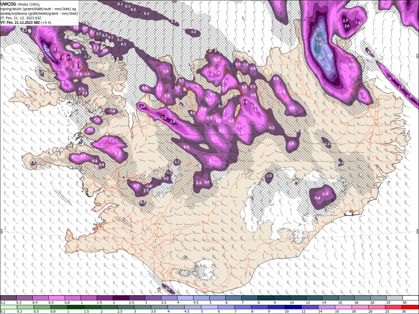This screenshot has width=419, height=314.
Task: Select the 4.1 value in the Westfjords
Action: click(x=69, y=58)
